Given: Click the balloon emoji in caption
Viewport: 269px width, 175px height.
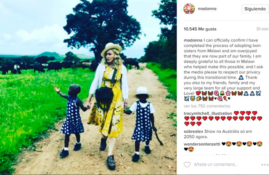Looking at the screenshot, I should (225, 98).
